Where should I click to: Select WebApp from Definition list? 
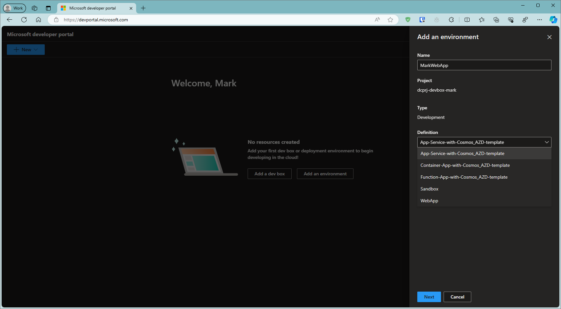429,201
